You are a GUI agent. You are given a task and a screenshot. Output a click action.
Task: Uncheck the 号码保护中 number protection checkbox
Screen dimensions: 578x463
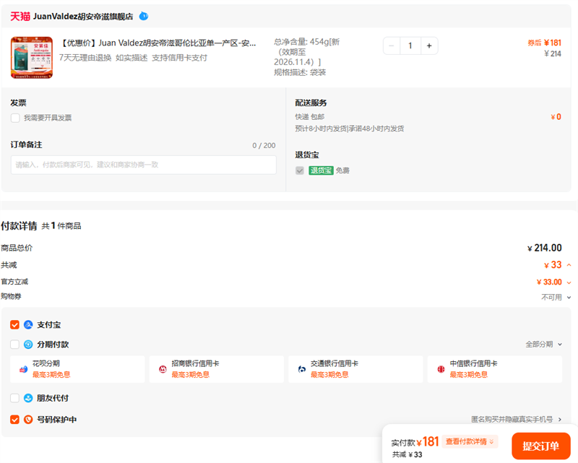[15, 419]
